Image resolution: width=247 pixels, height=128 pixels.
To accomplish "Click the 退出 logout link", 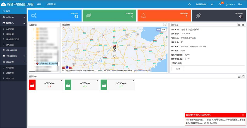I will tap(240, 4).
